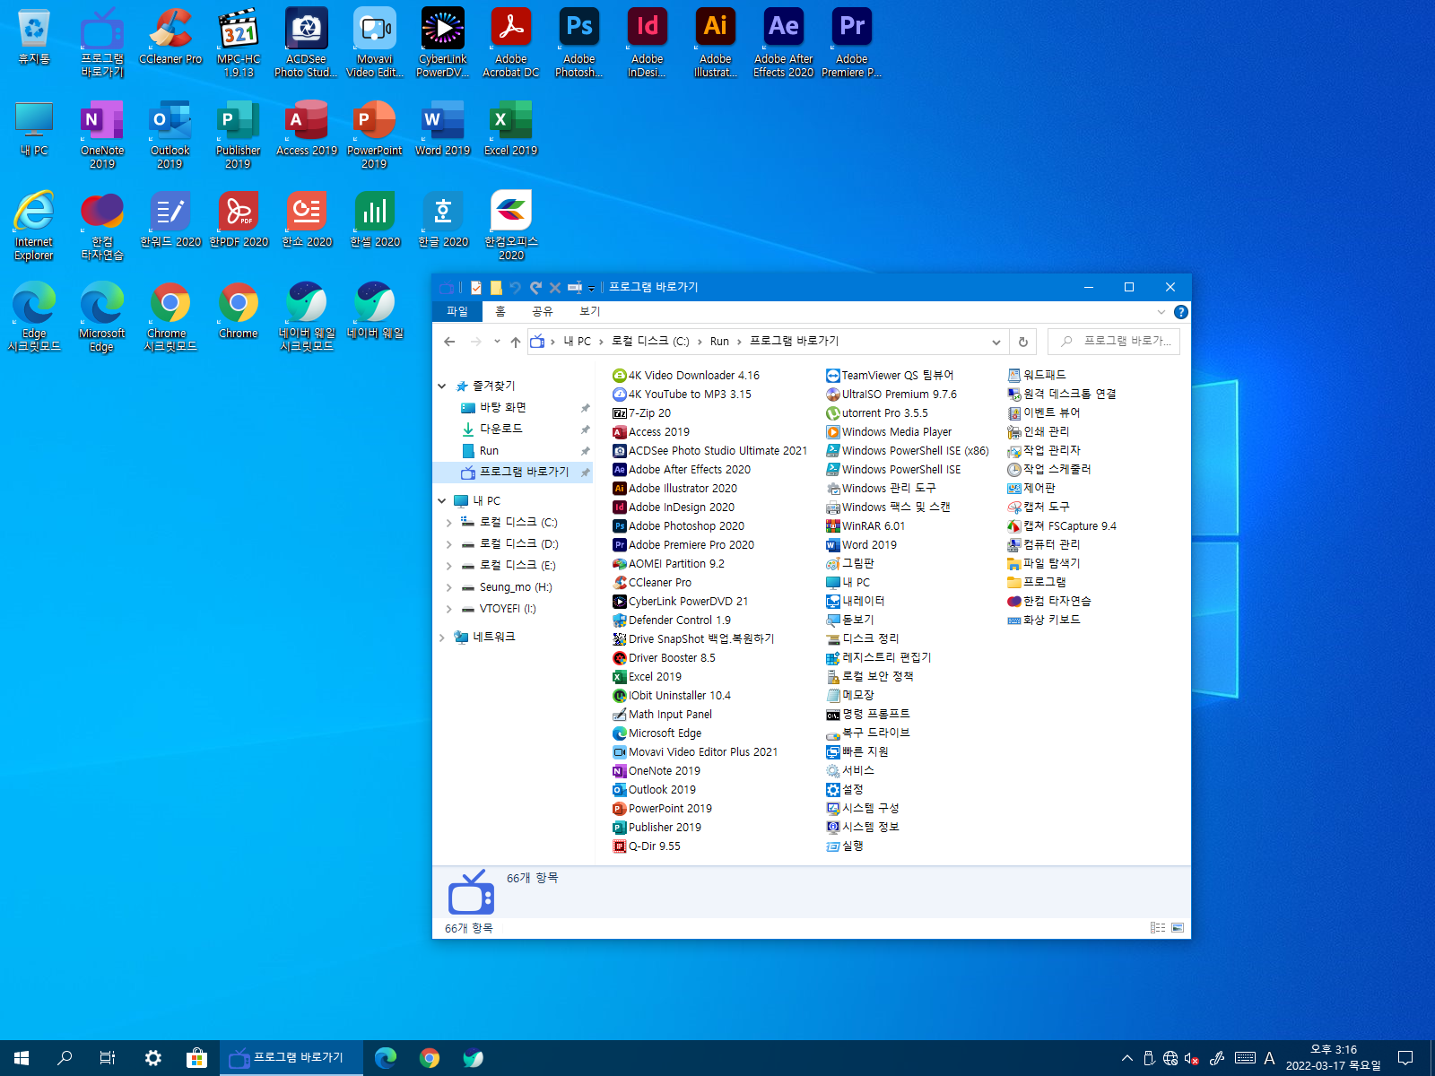Collapse the 즐겨찾기 tree node

click(x=441, y=386)
